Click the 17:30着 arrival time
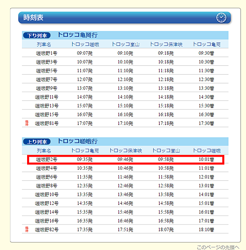Viewport: 246px width, 250px height. click(206, 123)
